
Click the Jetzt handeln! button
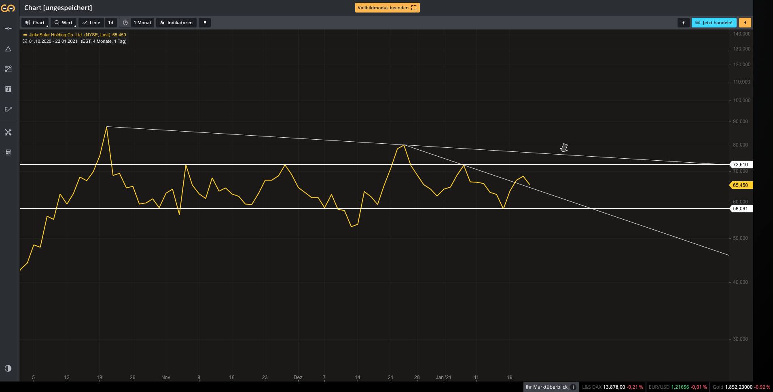(714, 23)
